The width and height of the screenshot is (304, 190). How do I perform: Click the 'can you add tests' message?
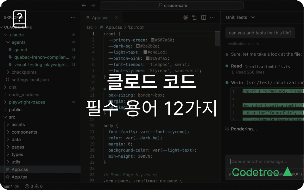260,33
